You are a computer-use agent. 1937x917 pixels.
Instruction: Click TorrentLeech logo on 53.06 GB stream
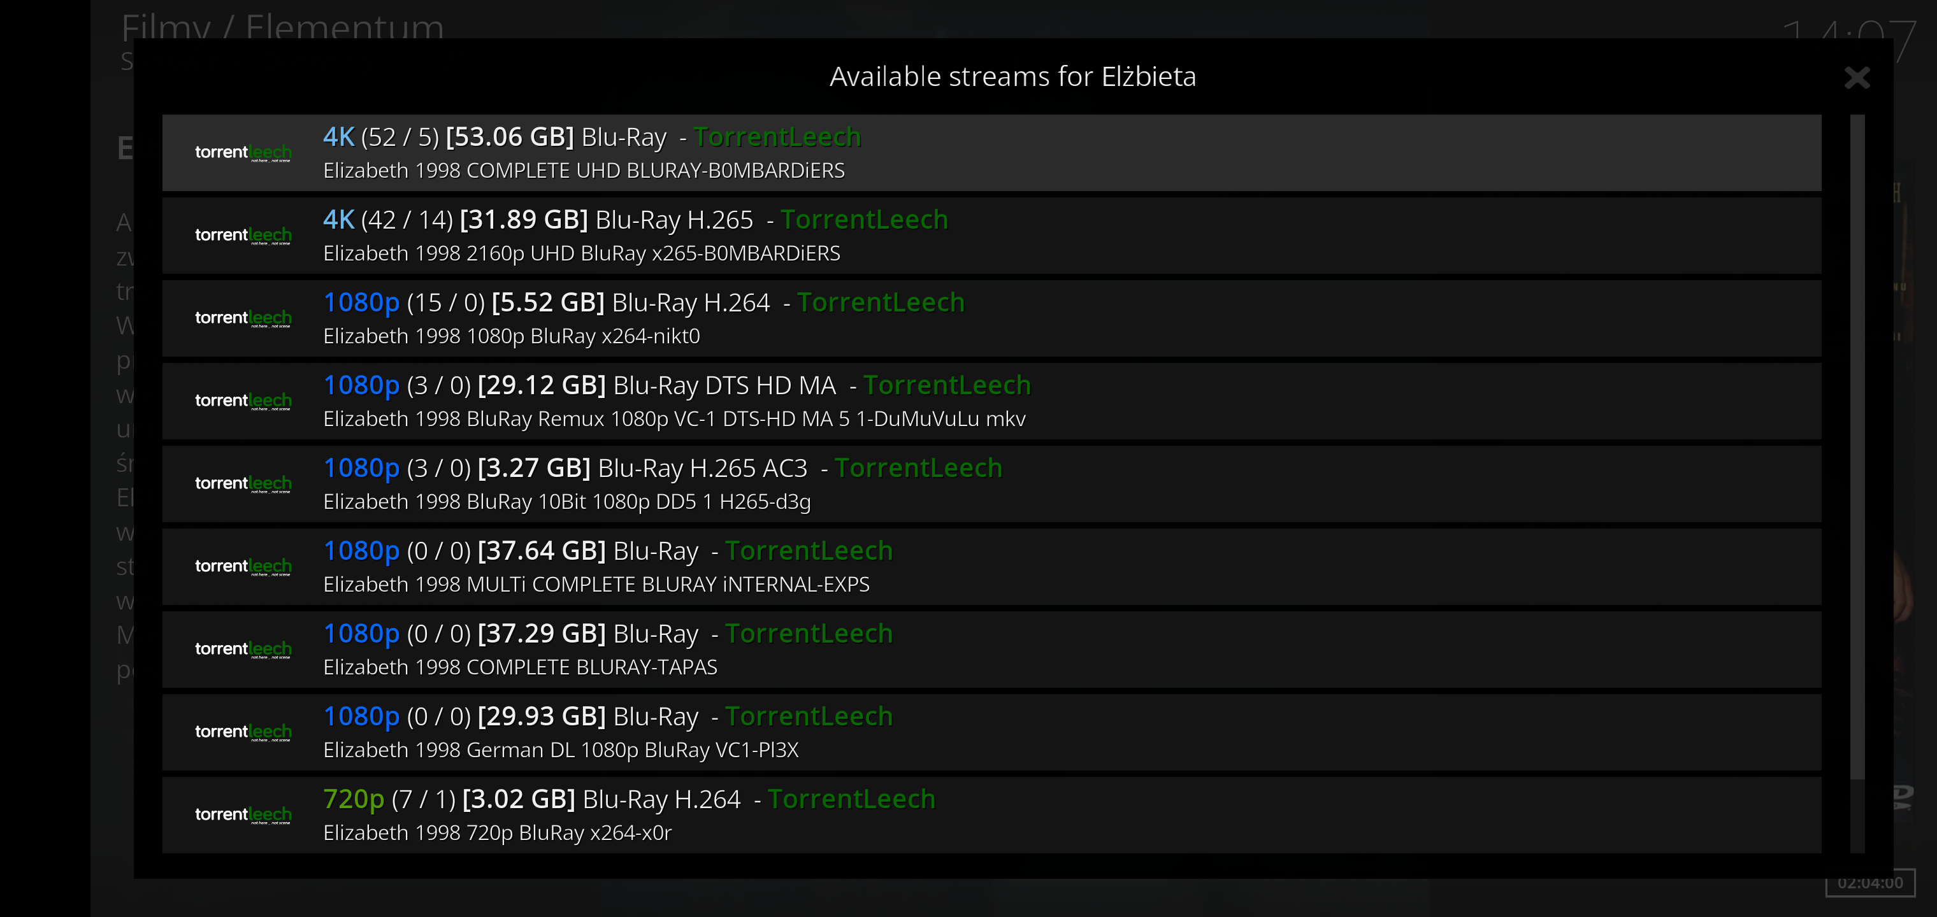click(x=243, y=153)
